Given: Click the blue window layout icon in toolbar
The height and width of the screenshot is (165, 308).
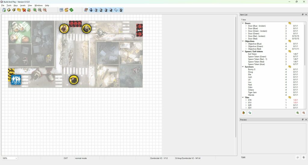Looking at the screenshot, I should tap(61, 10).
